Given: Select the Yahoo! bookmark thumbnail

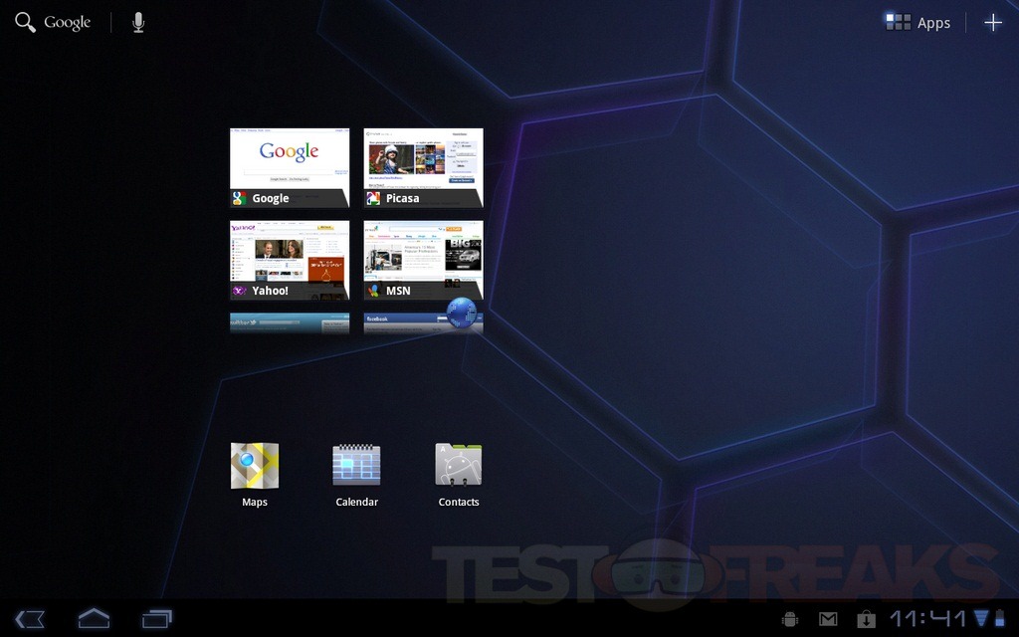Looking at the screenshot, I should pos(290,259).
